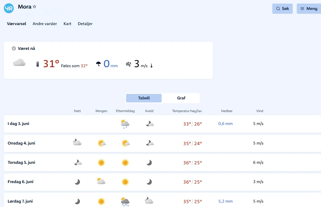Expand the Lørdag 7. juni forecast row
This screenshot has height=207, width=321.
point(20,201)
